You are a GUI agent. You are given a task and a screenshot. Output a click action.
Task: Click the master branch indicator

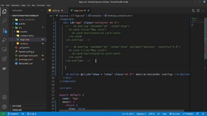13,114
